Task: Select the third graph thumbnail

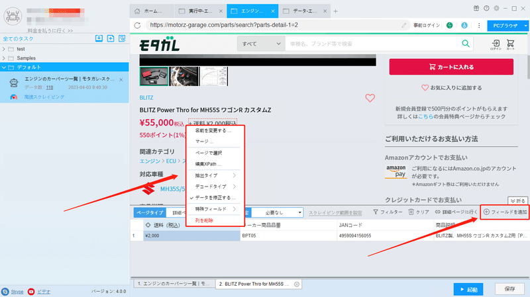Action: click(x=214, y=76)
